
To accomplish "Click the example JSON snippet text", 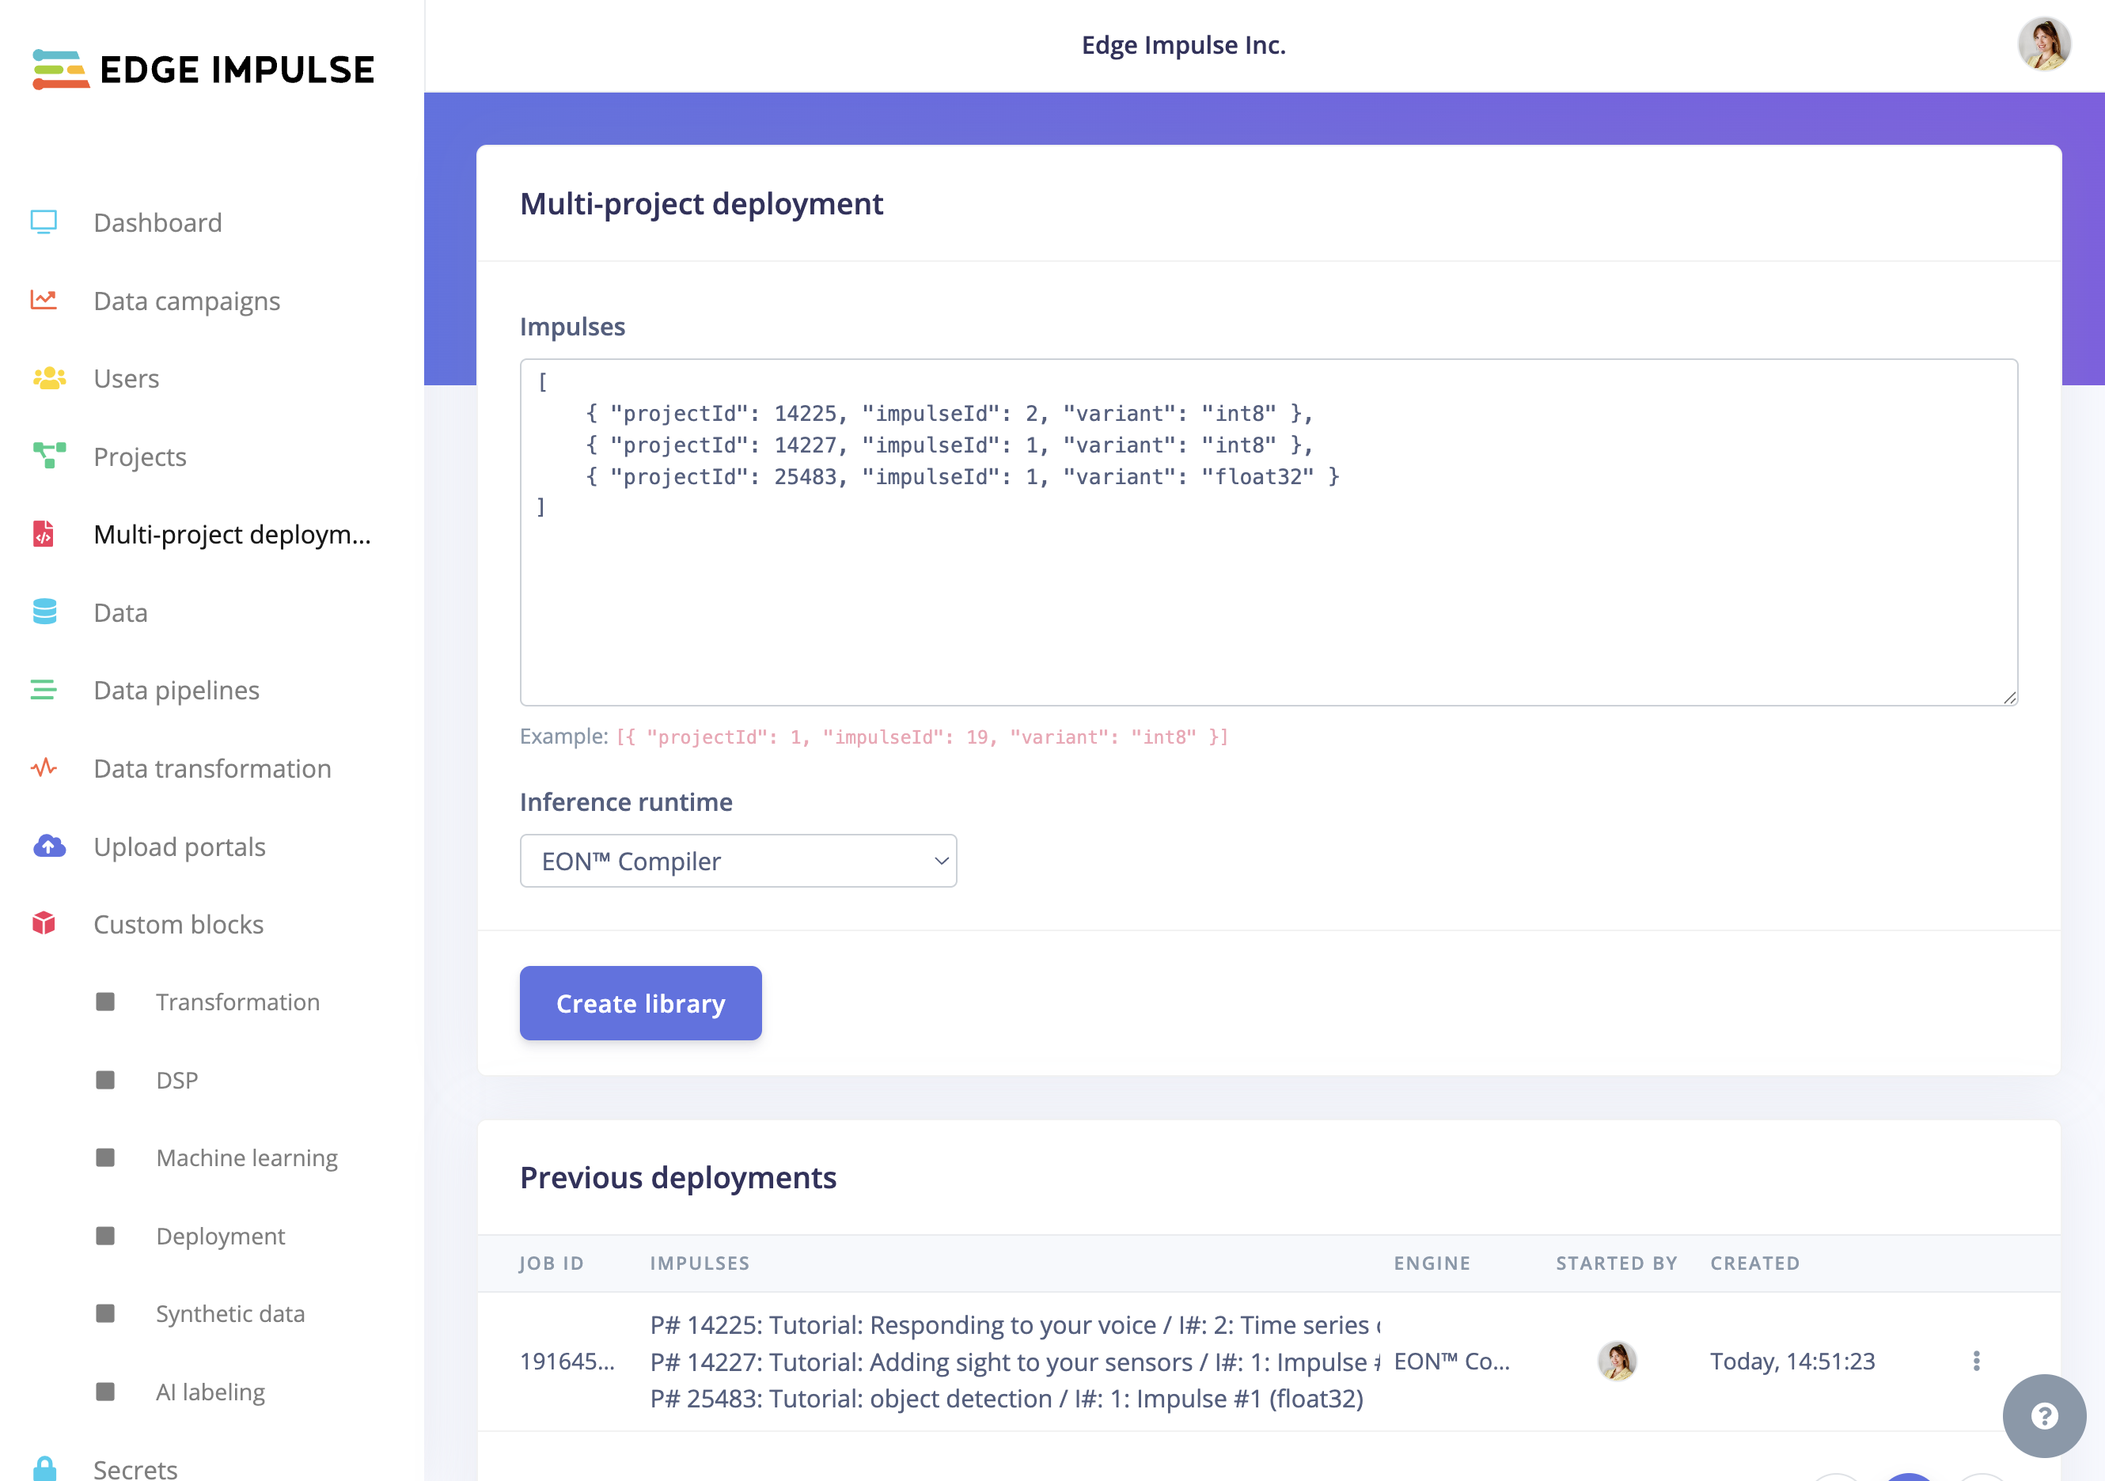I will [x=922, y=737].
